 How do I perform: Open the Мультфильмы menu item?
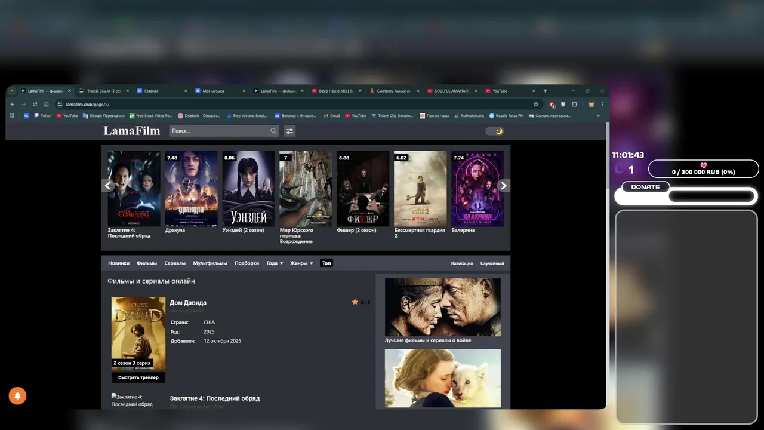point(210,263)
